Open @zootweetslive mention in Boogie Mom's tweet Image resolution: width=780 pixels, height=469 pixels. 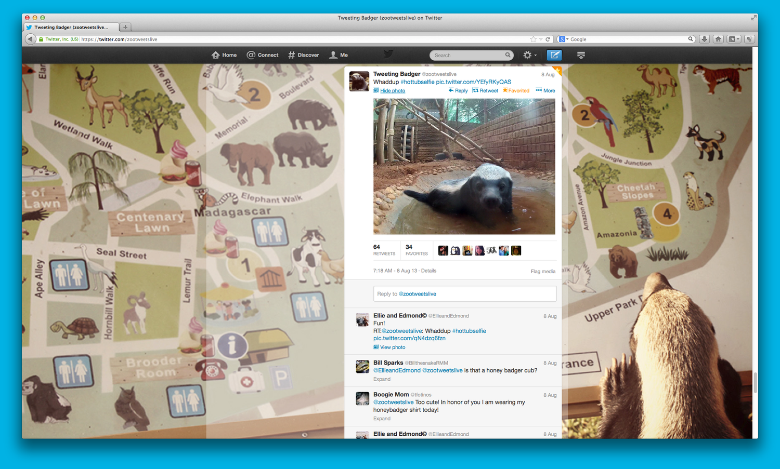[x=394, y=403]
